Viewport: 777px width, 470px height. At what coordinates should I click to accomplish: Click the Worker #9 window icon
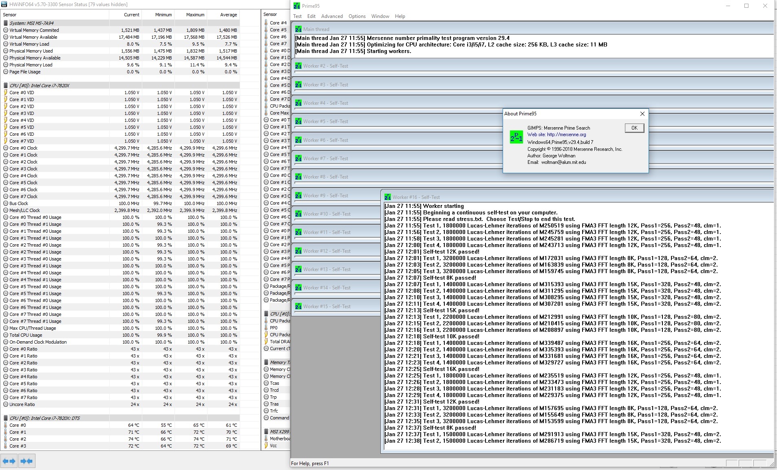pos(298,195)
